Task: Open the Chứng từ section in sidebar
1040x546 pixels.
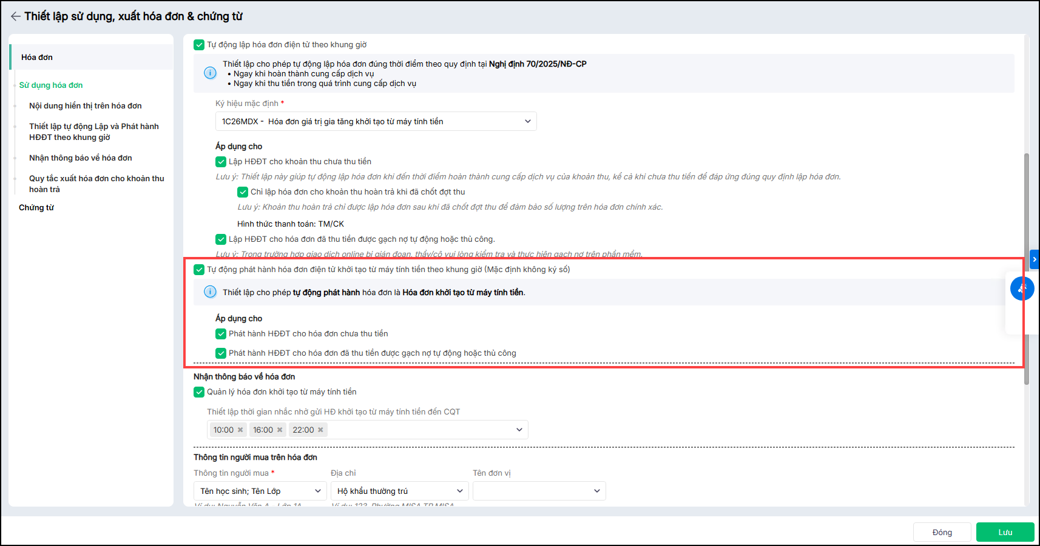Action: [x=36, y=208]
